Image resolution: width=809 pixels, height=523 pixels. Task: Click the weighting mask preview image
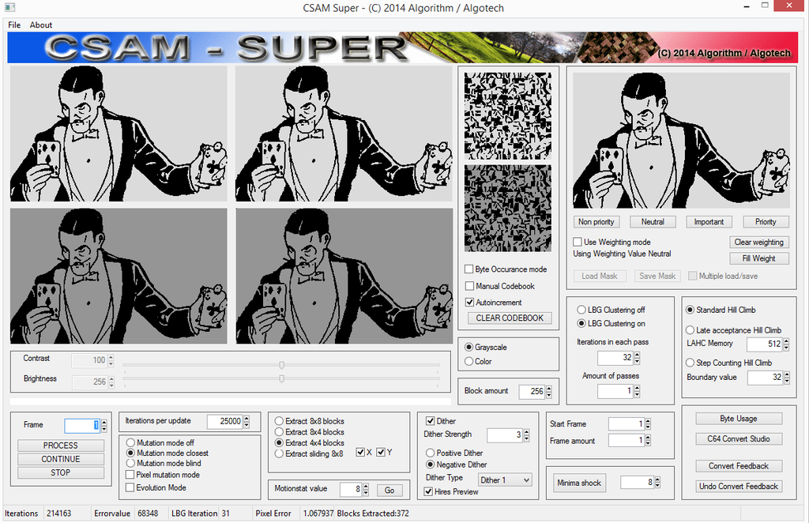(x=680, y=141)
